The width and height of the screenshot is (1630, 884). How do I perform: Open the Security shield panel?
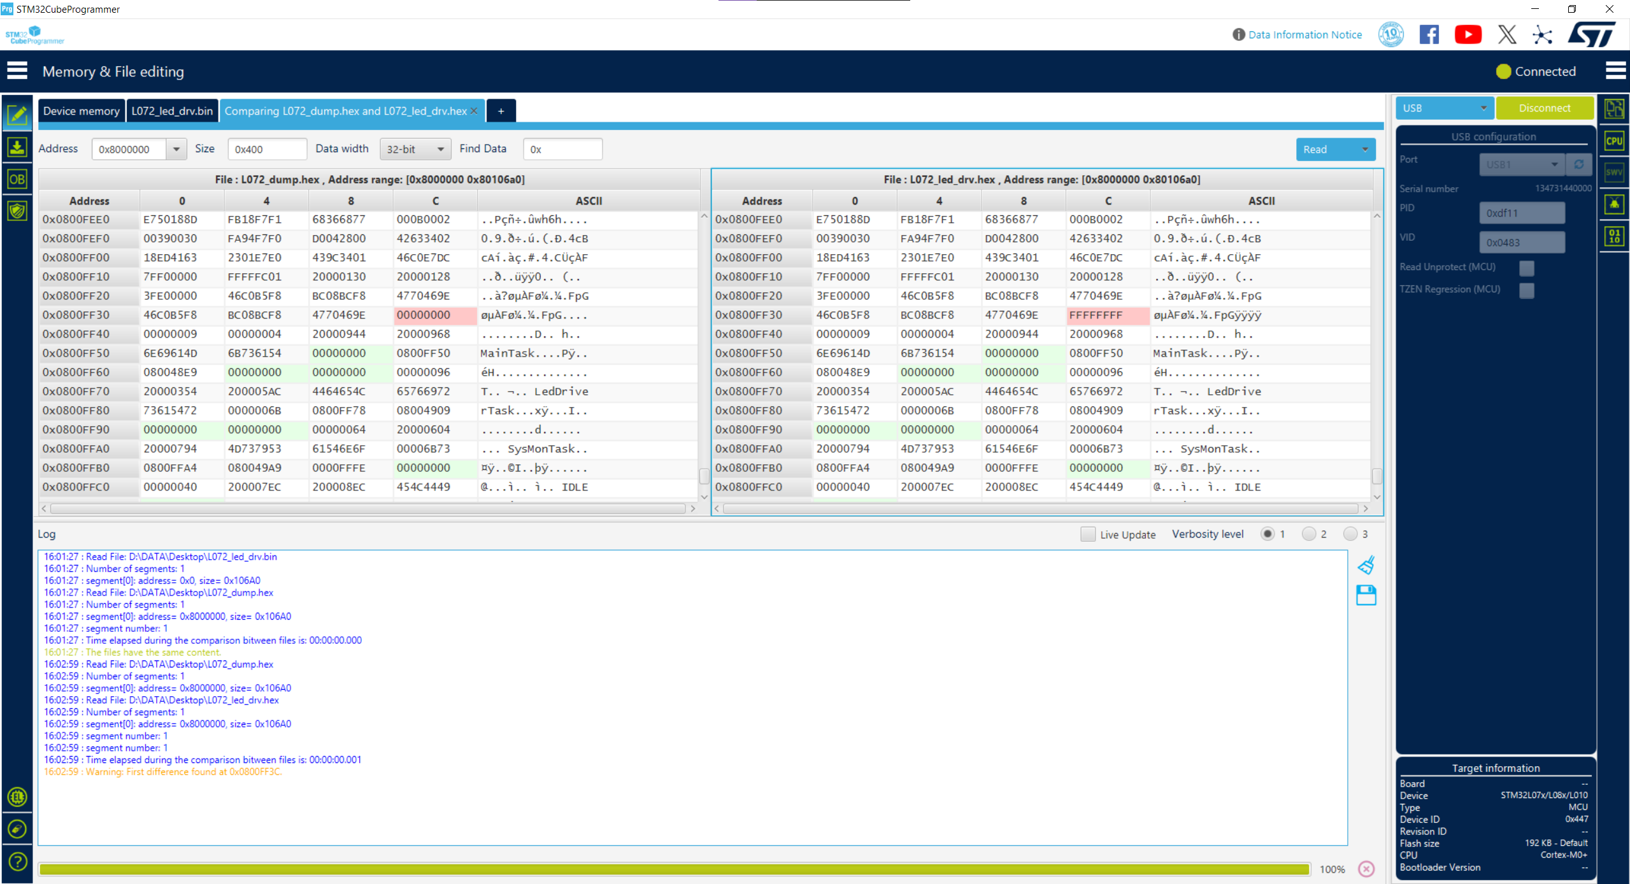coord(17,210)
